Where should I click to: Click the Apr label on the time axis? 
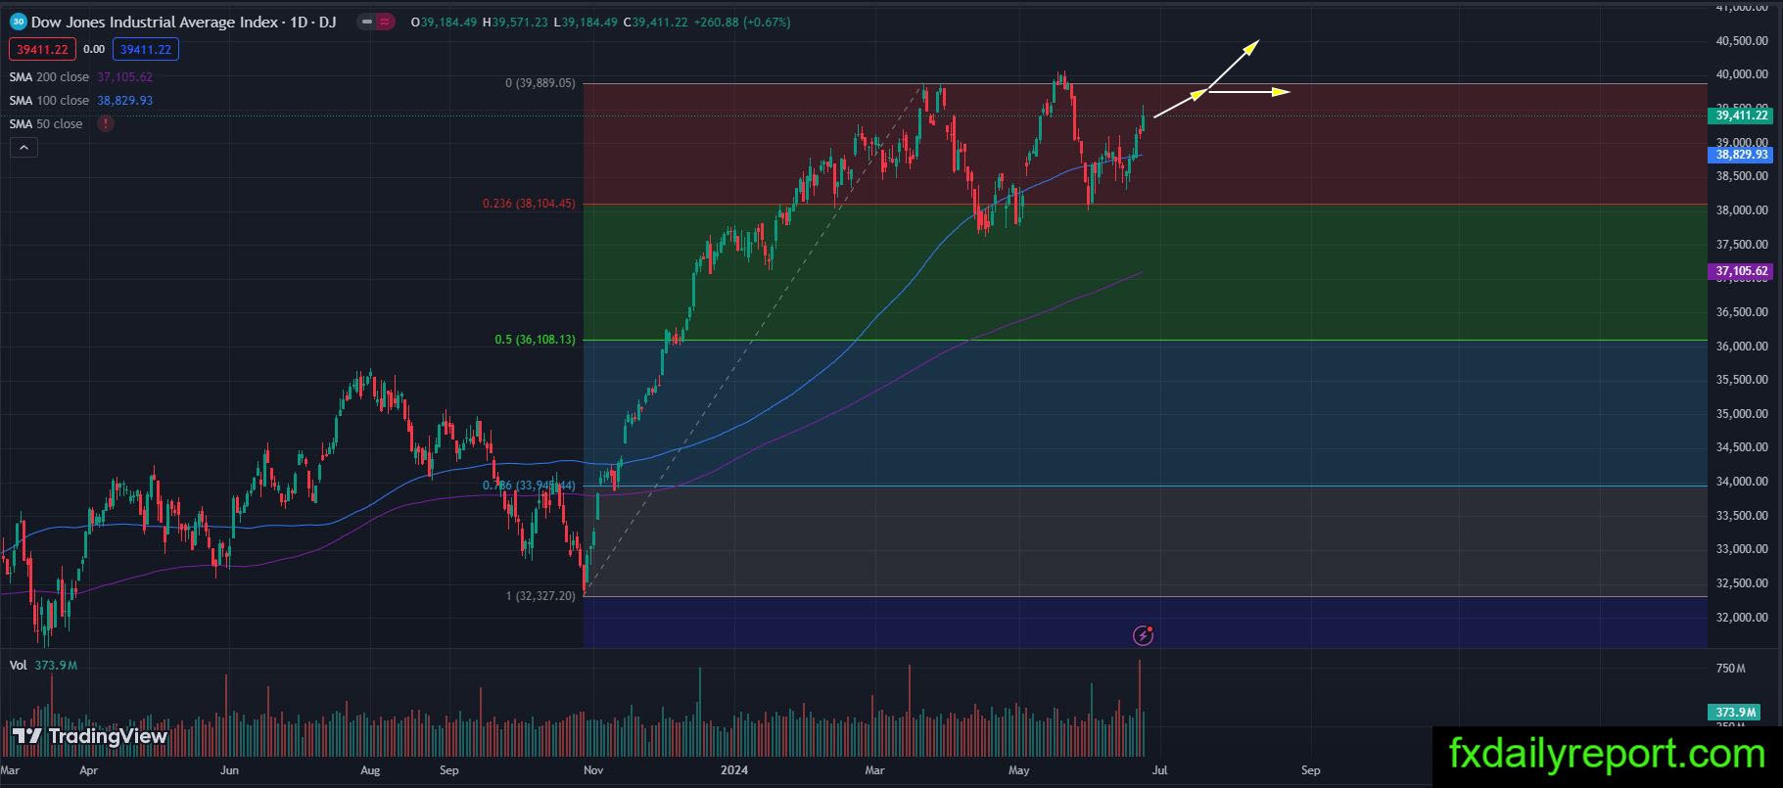click(x=88, y=770)
